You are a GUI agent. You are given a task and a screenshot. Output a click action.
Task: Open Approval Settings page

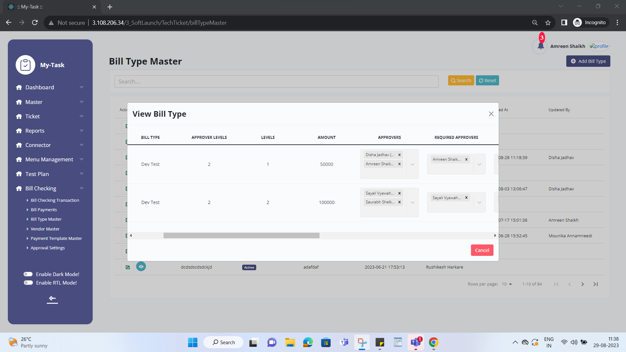(x=48, y=248)
